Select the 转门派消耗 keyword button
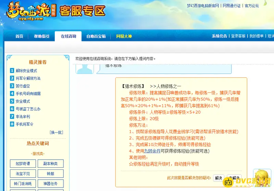Viewport: 274px width, 191px height. tap(23, 183)
